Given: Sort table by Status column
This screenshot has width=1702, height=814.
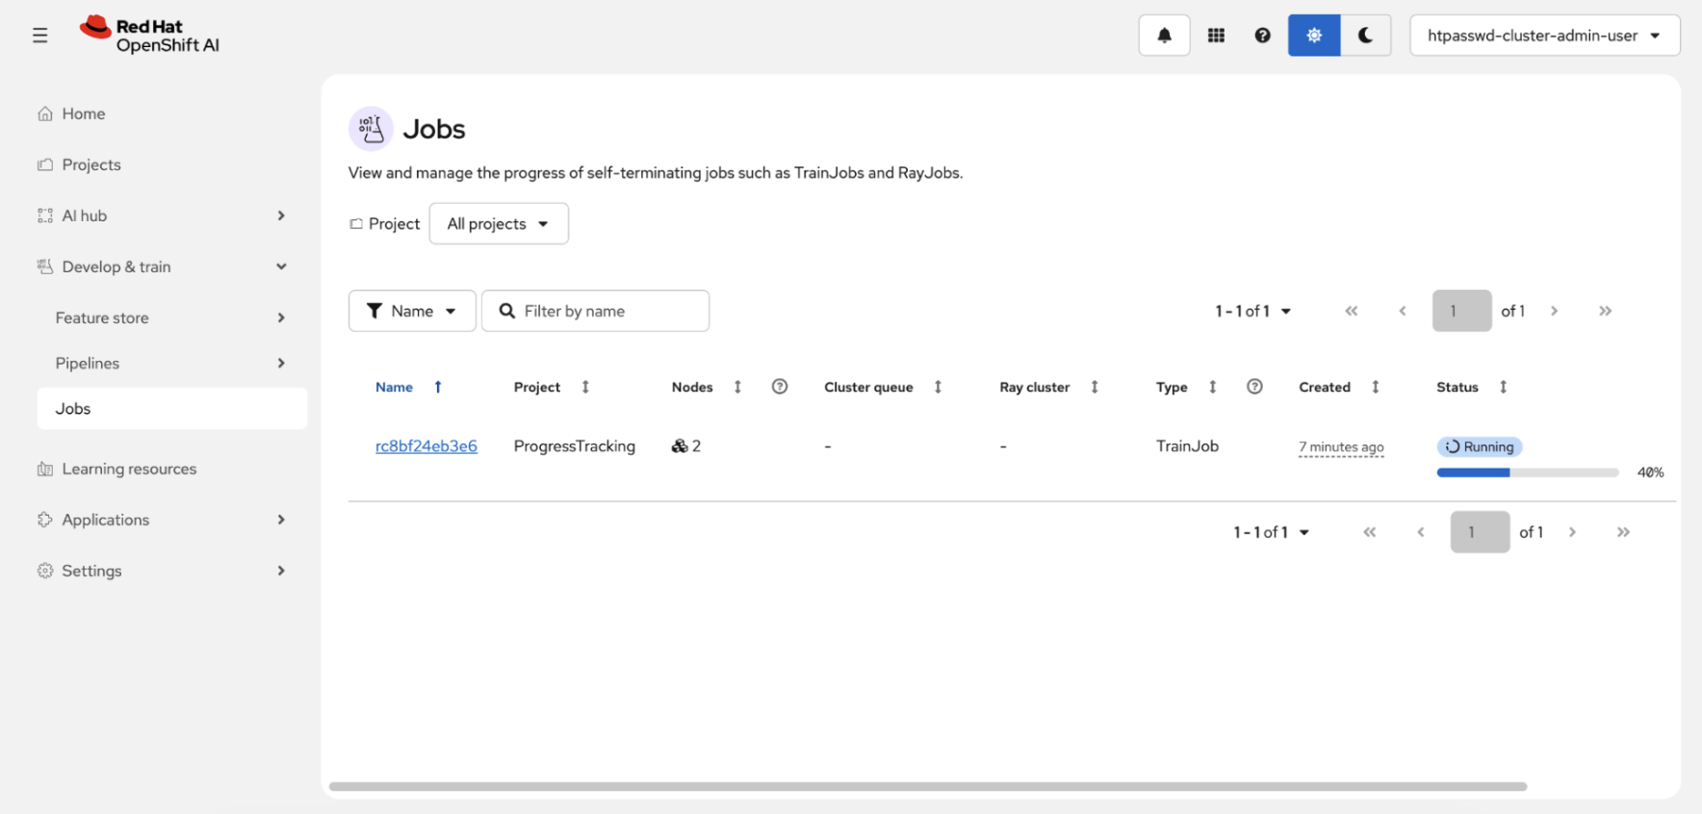Looking at the screenshot, I should click(1472, 387).
